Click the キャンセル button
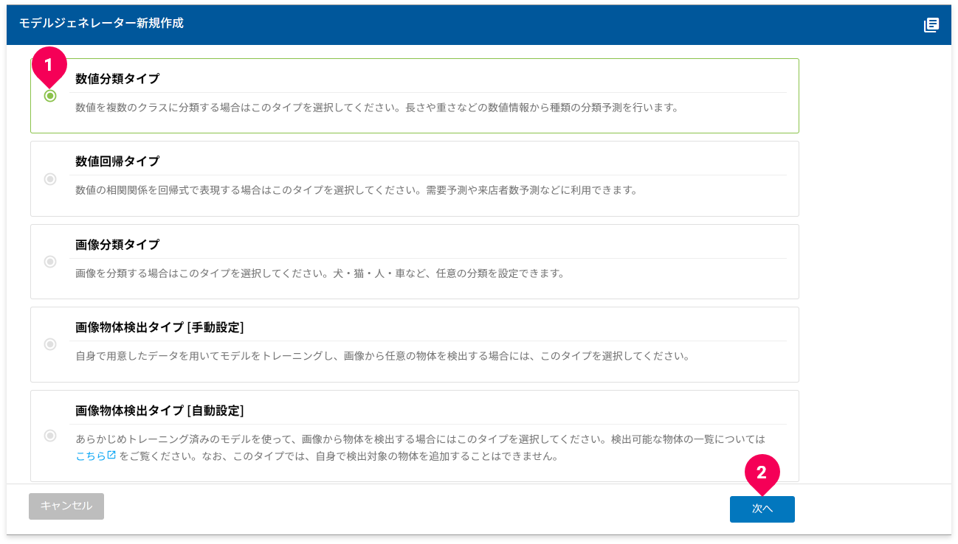This screenshot has width=958, height=544. tap(66, 506)
